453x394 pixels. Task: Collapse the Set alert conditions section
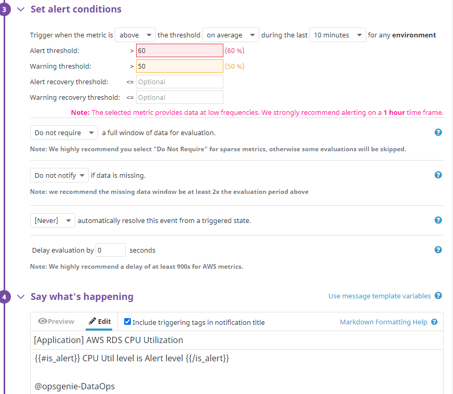pos(21,9)
